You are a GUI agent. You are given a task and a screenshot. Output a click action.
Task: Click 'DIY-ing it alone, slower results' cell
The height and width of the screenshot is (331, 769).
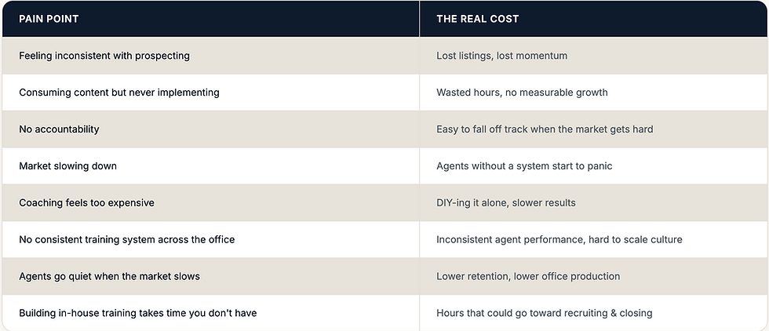tap(593, 202)
